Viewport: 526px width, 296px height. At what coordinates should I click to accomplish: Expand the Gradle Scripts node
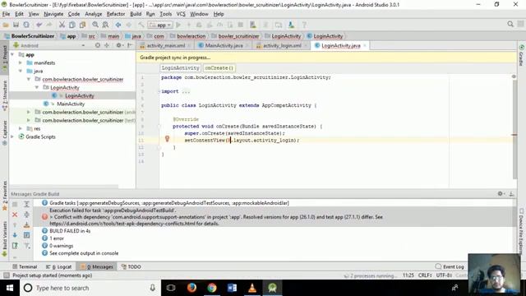(12, 136)
